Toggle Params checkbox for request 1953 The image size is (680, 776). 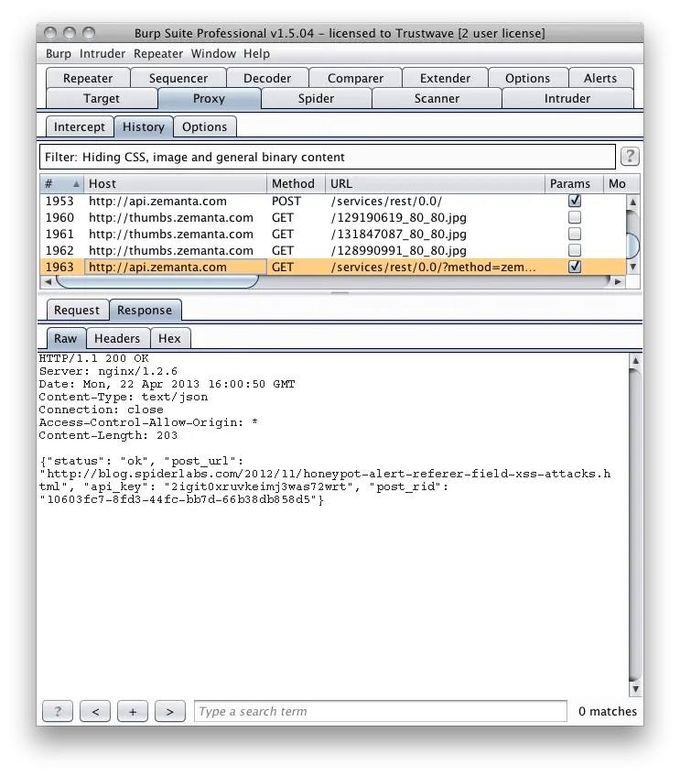(575, 201)
